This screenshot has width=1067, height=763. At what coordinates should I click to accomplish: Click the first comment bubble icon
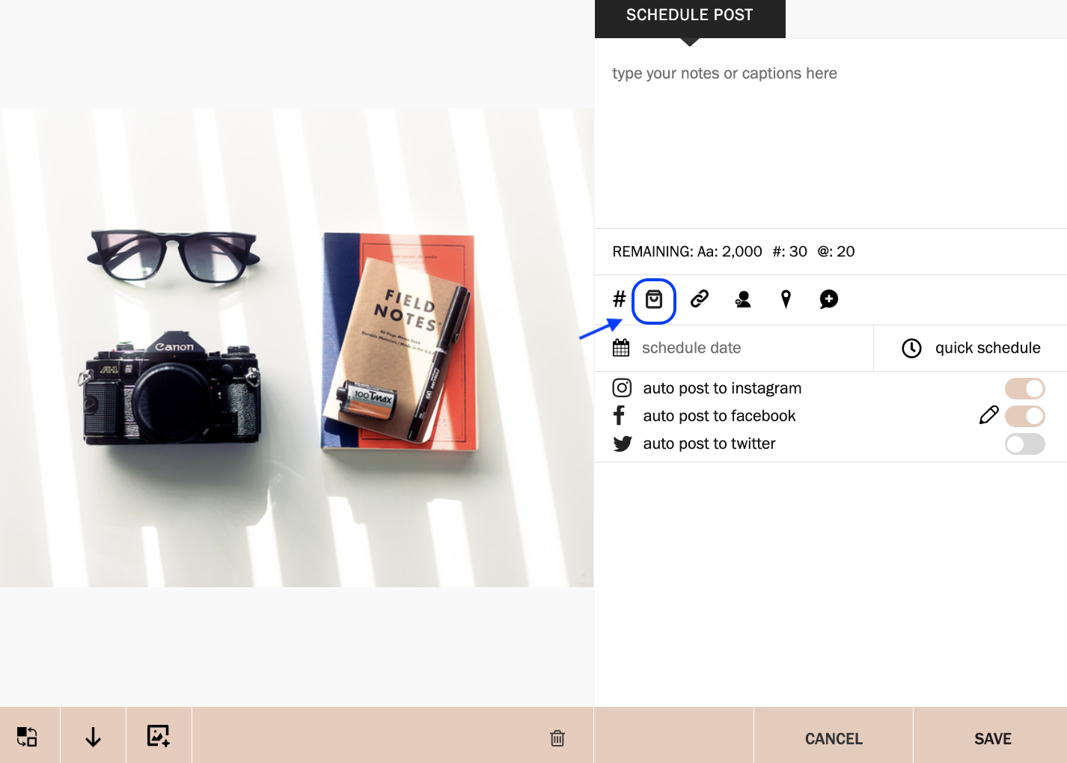click(828, 299)
